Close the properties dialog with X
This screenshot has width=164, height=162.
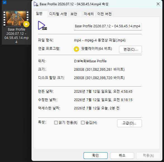(x=158, y=4)
